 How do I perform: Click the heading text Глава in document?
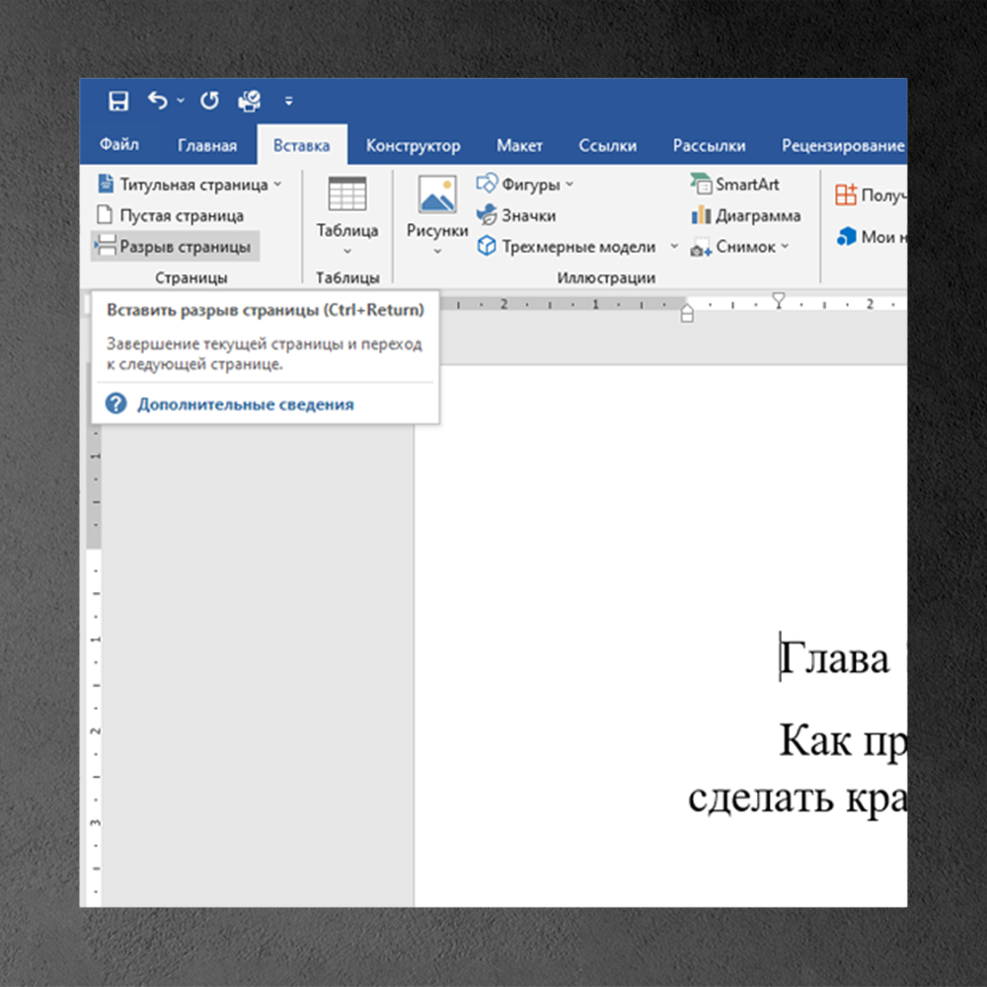coord(835,658)
